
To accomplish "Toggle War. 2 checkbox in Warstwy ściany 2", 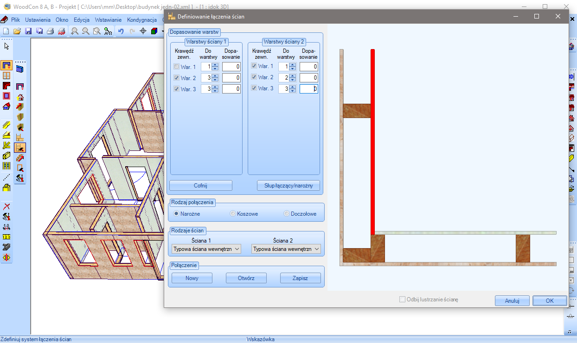I will coord(254,77).
